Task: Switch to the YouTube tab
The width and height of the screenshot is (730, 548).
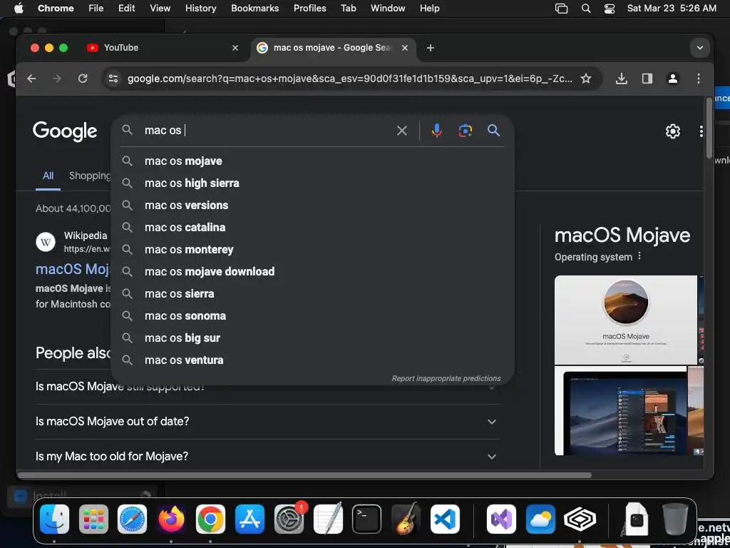Action: 160,48
